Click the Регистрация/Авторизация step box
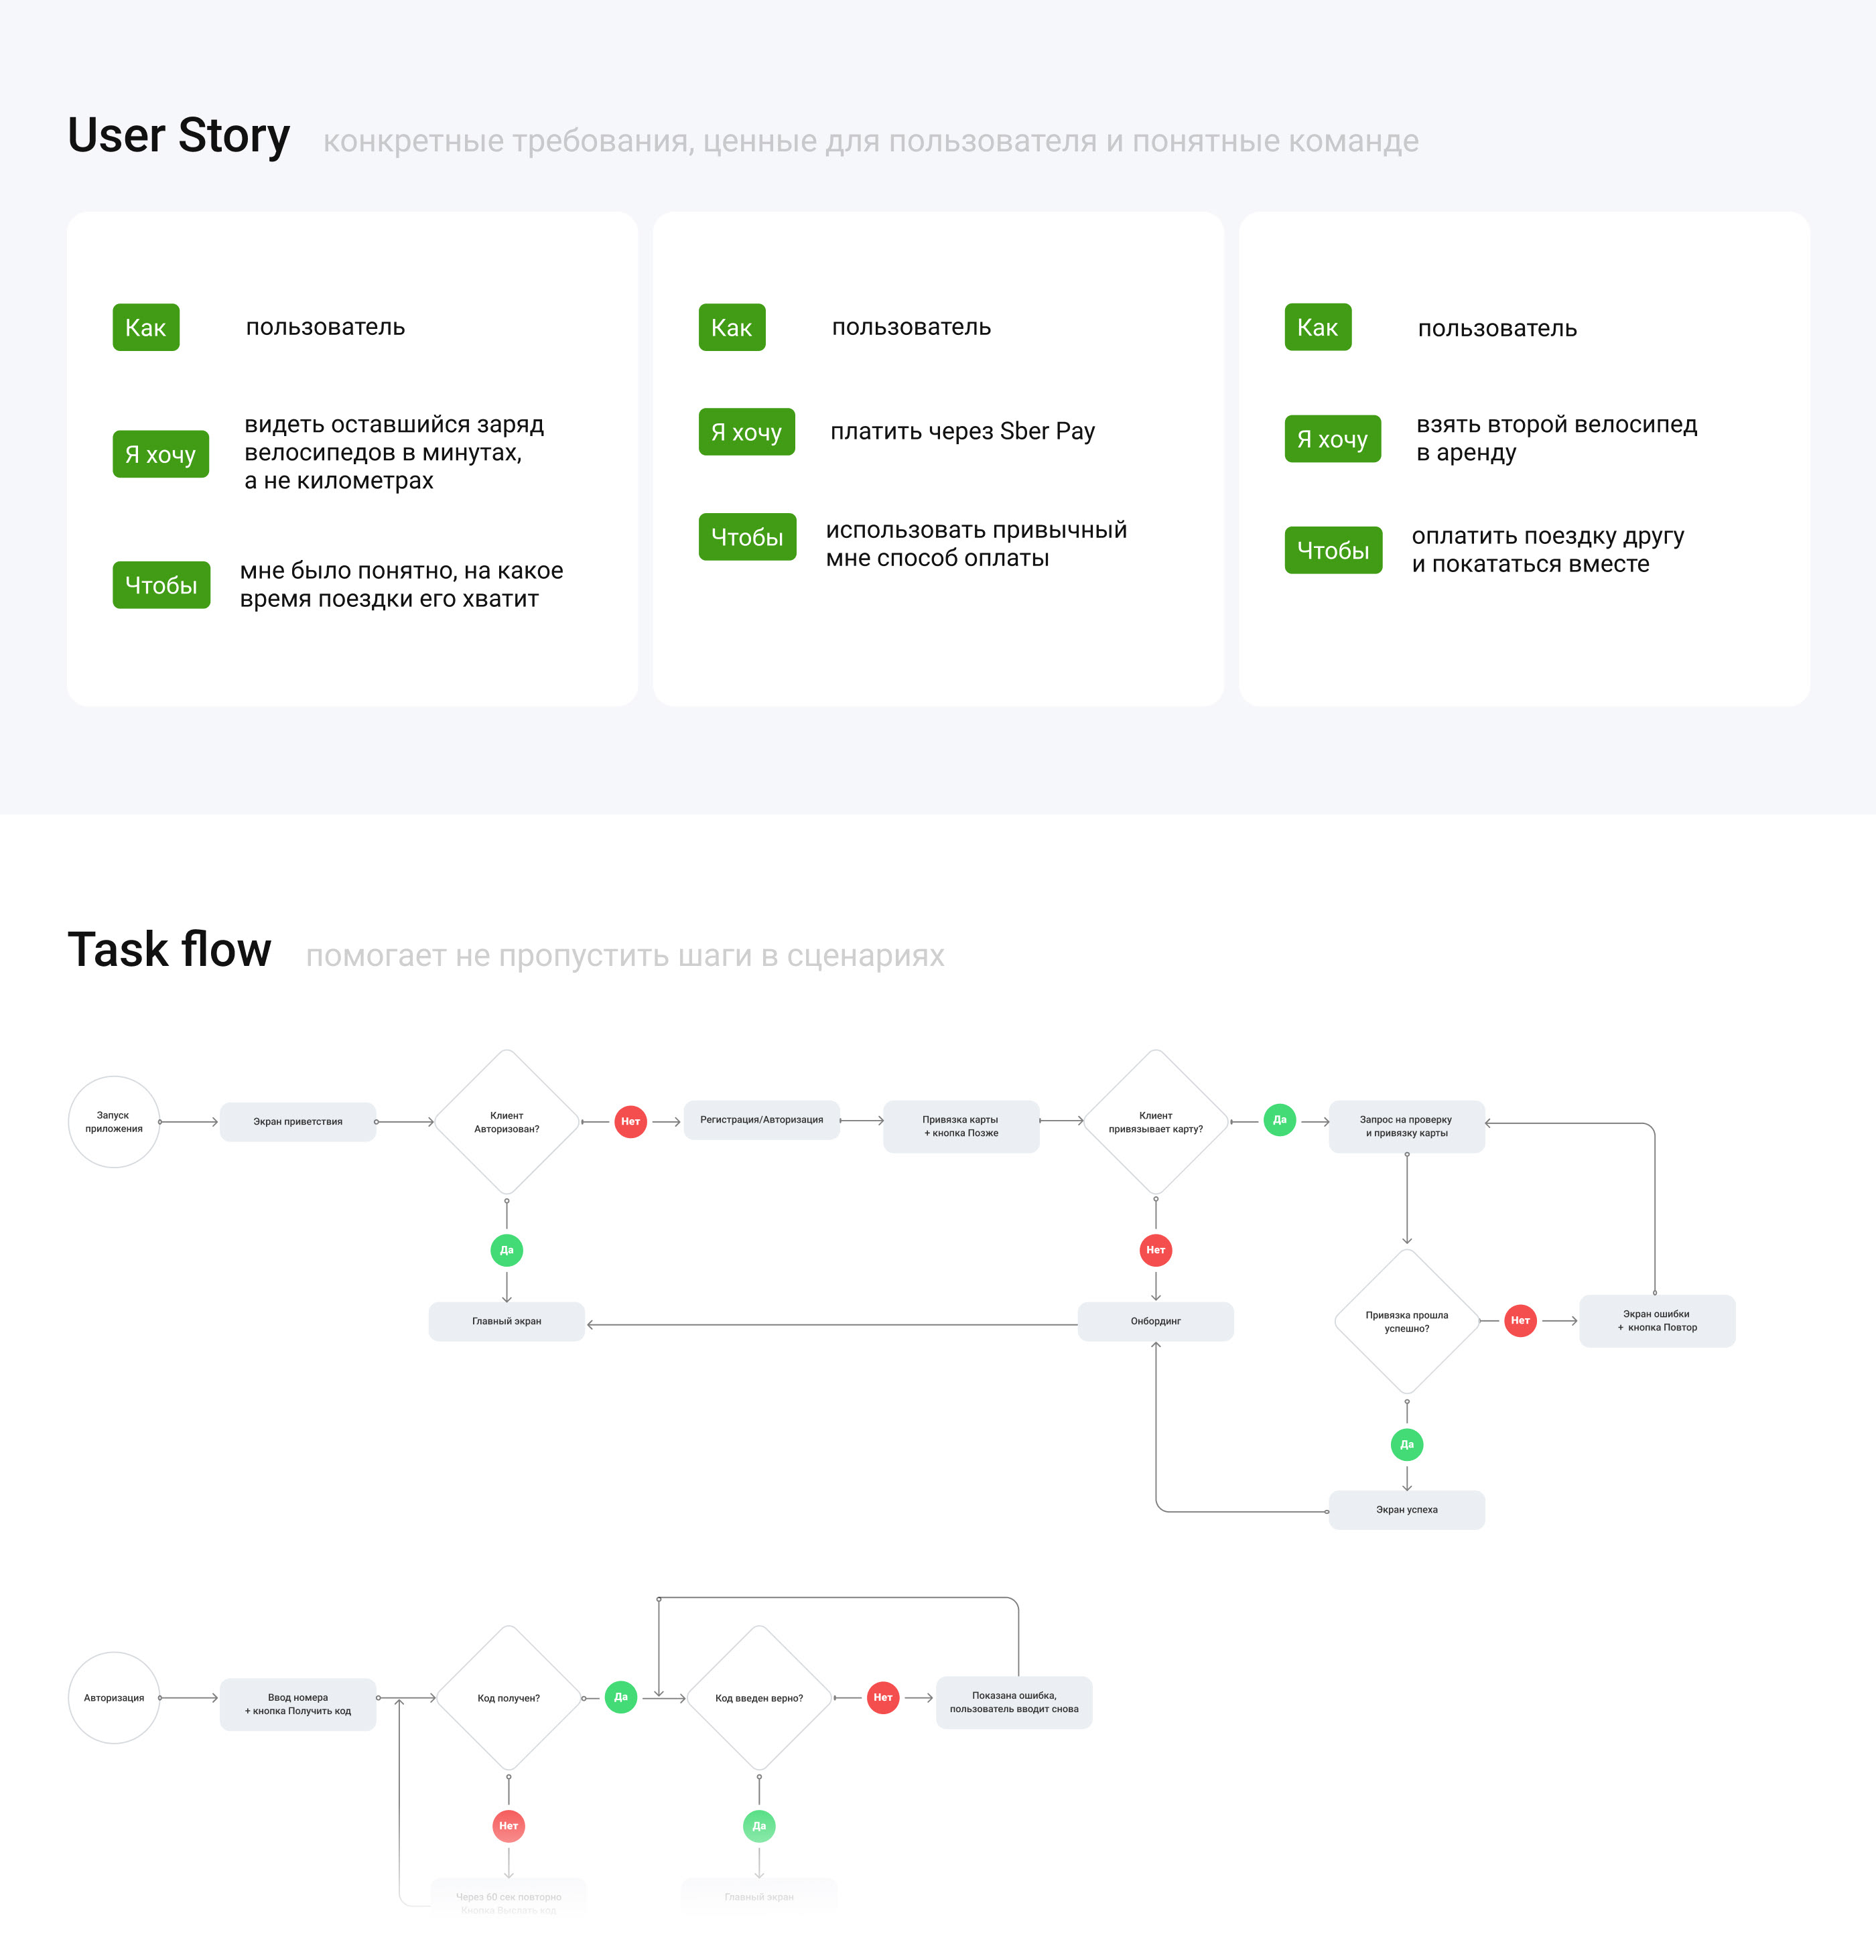1876x1960 pixels. pyautogui.click(x=762, y=1120)
